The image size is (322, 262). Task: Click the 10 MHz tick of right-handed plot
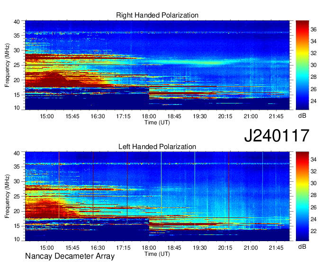tap(17, 108)
